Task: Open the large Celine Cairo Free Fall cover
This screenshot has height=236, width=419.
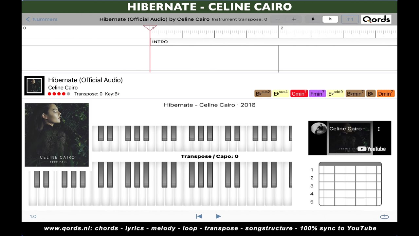Action: [57, 135]
